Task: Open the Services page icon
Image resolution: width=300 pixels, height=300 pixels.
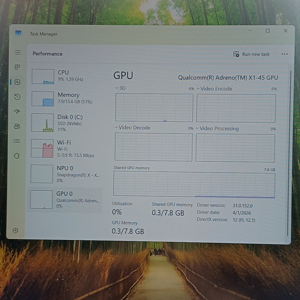Action: point(16,156)
